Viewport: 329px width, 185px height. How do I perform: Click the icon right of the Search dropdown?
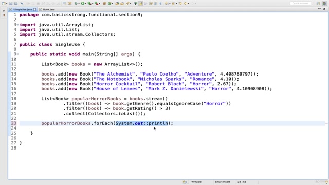(135, 4)
